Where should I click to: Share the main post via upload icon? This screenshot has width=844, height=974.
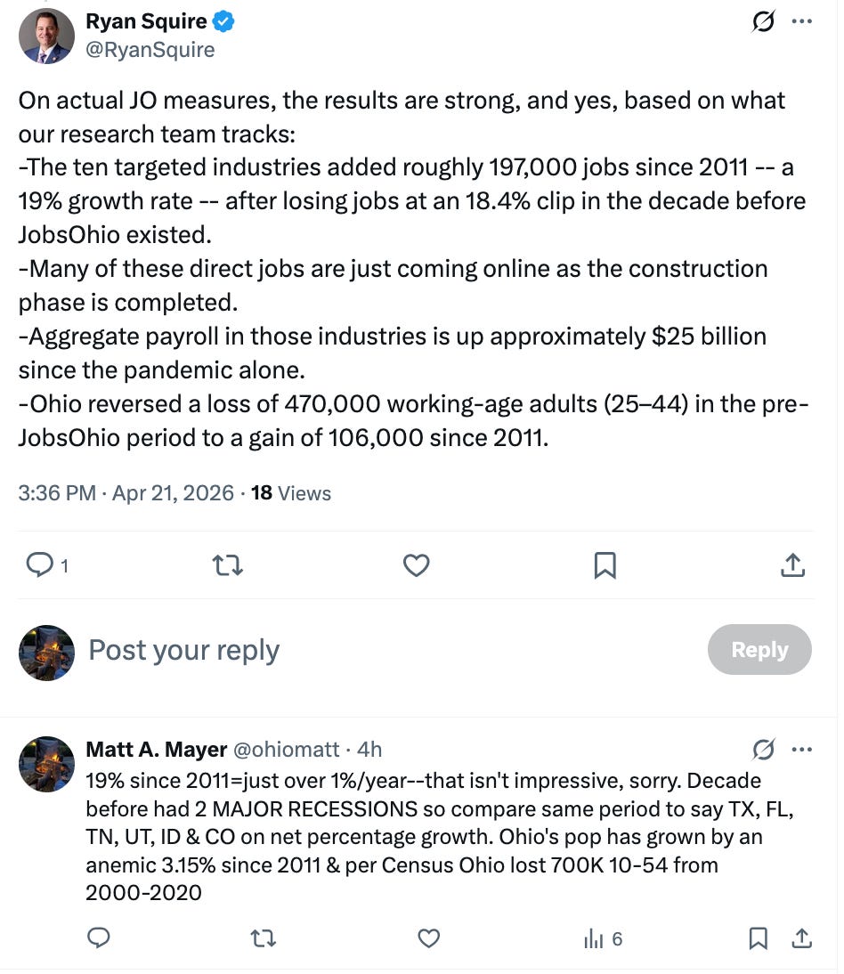pos(793,565)
